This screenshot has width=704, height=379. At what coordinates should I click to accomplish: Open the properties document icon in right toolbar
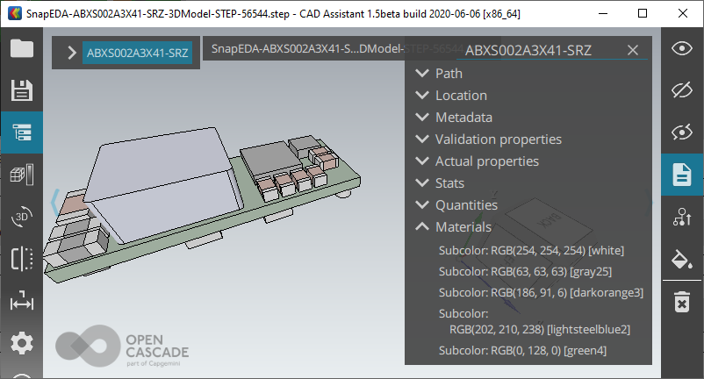tap(681, 175)
